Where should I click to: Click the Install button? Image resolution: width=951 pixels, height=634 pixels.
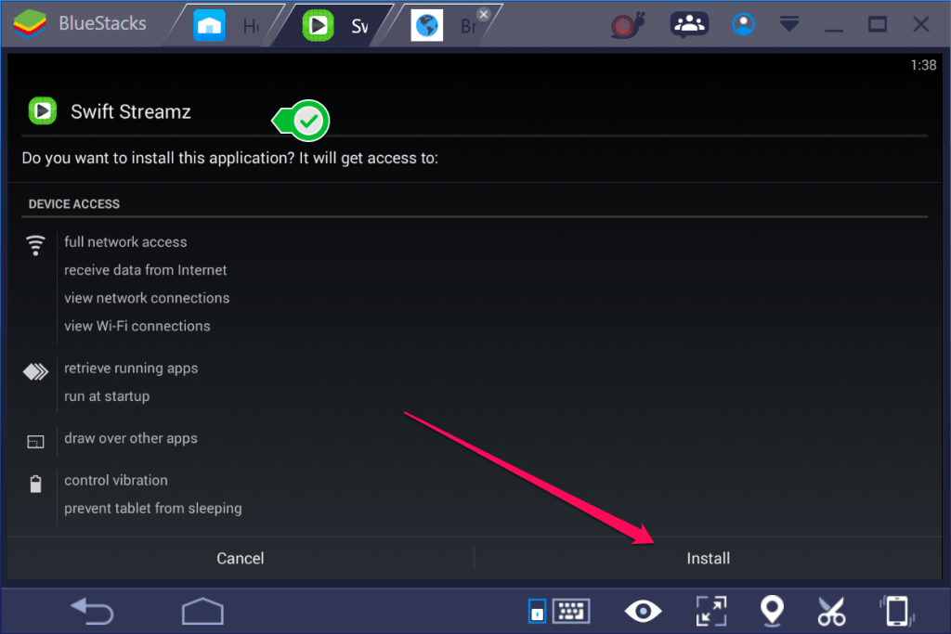(708, 558)
